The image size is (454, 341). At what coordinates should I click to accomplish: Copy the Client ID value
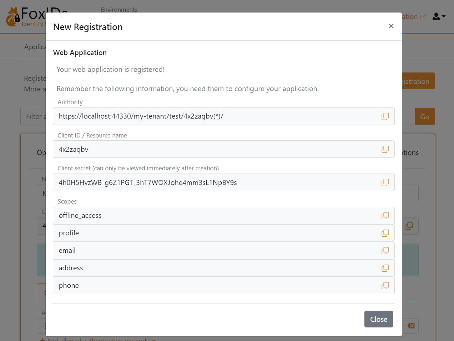[385, 149]
